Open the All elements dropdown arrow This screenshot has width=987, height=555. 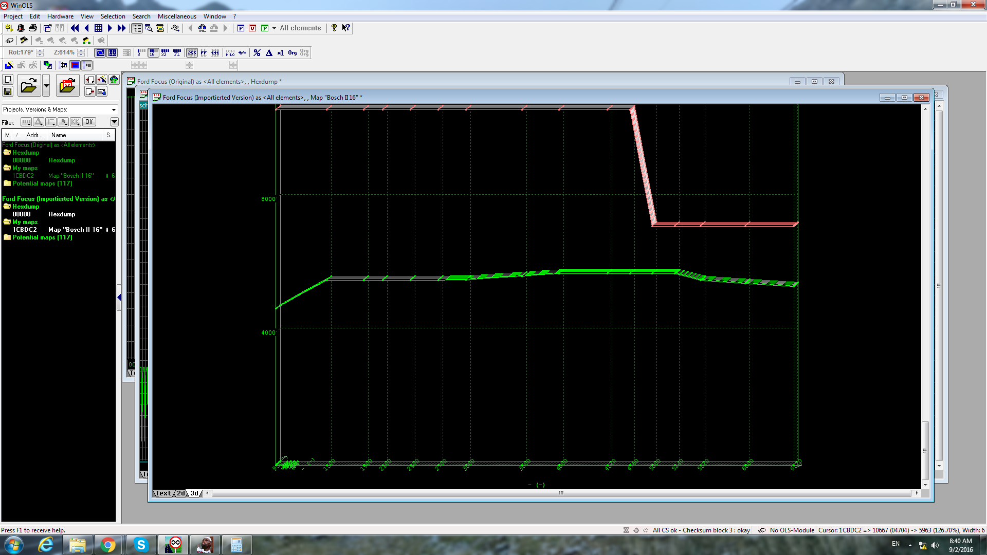tap(274, 28)
